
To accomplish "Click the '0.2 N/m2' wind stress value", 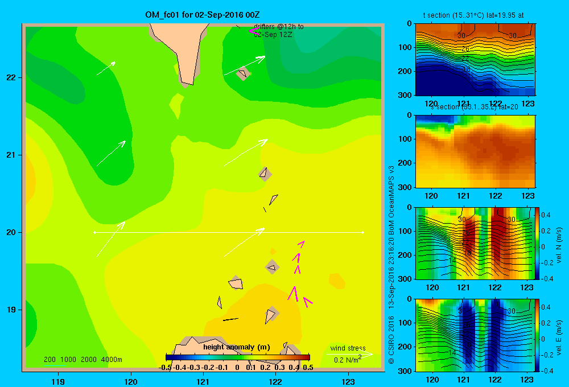I will (x=347, y=360).
